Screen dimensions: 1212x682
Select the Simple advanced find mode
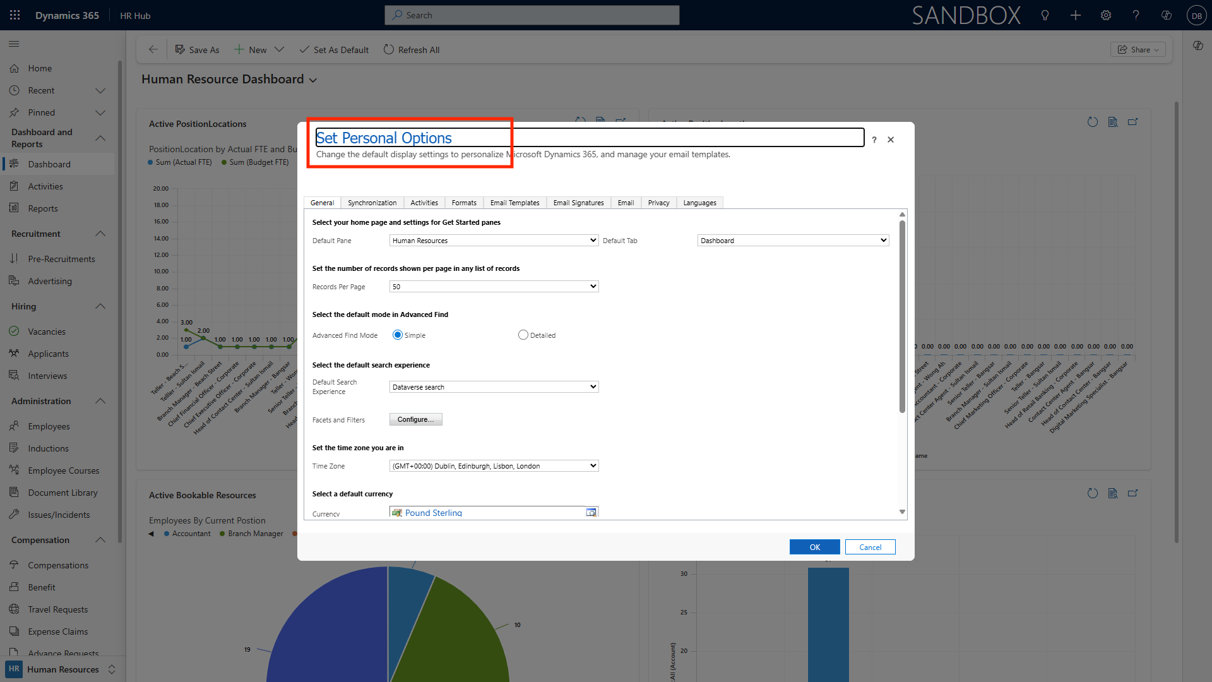coord(398,335)
